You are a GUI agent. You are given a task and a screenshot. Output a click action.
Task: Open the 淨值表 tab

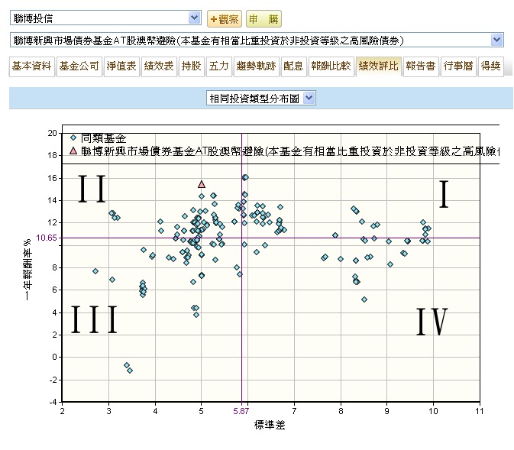point(121,66)
